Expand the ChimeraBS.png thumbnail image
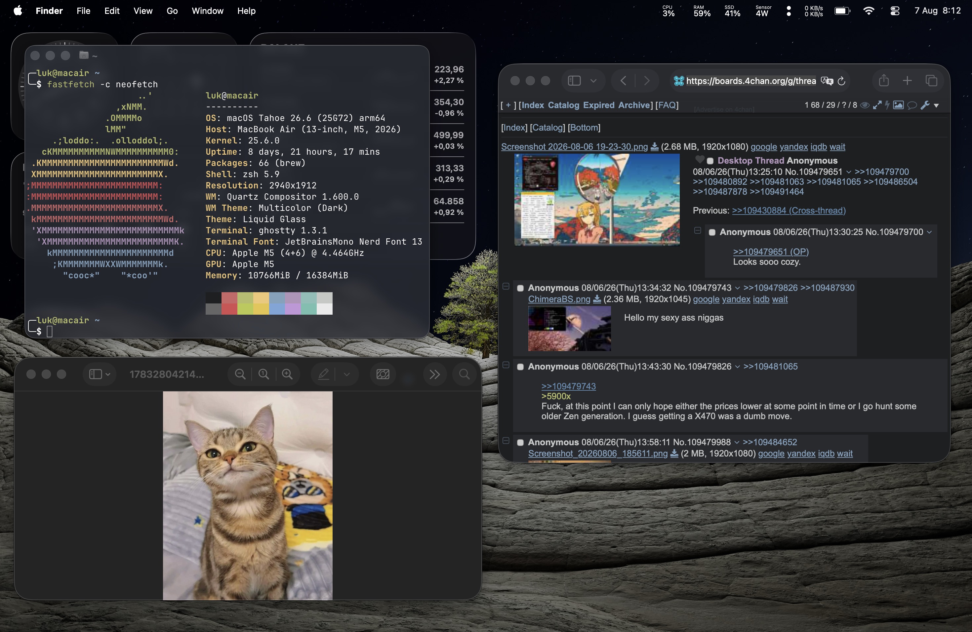Viewport: 972px width, 632px height. coord(569,329)
